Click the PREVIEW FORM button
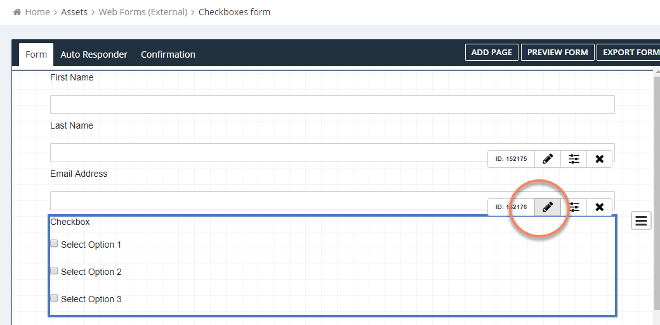This screenshot has height=325, width=660. (558, 53)
